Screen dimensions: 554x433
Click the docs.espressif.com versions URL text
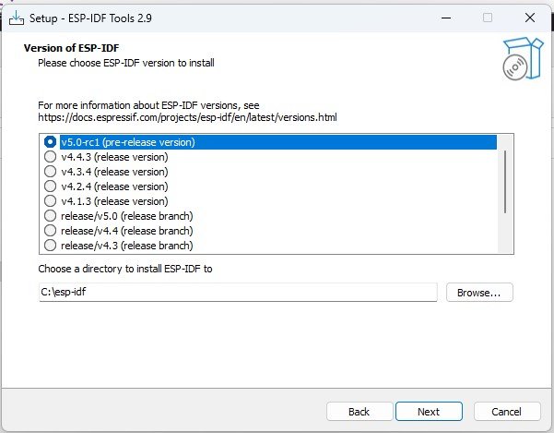click(188, 117)
